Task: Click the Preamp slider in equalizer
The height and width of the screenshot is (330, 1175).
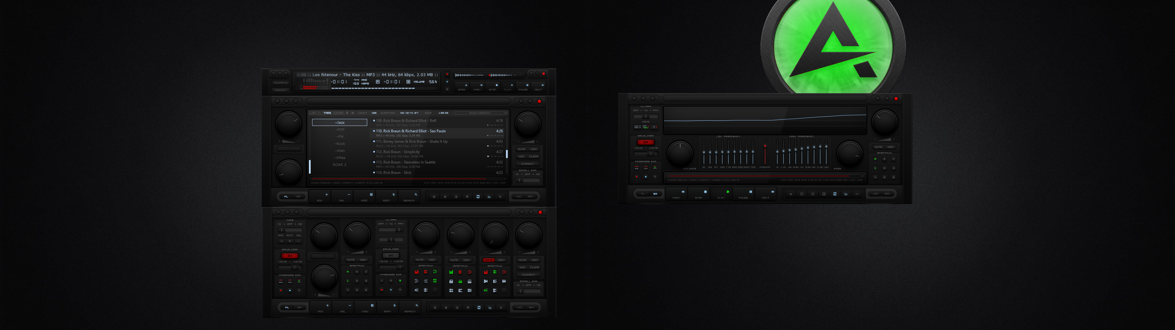Action: point(765,152)
